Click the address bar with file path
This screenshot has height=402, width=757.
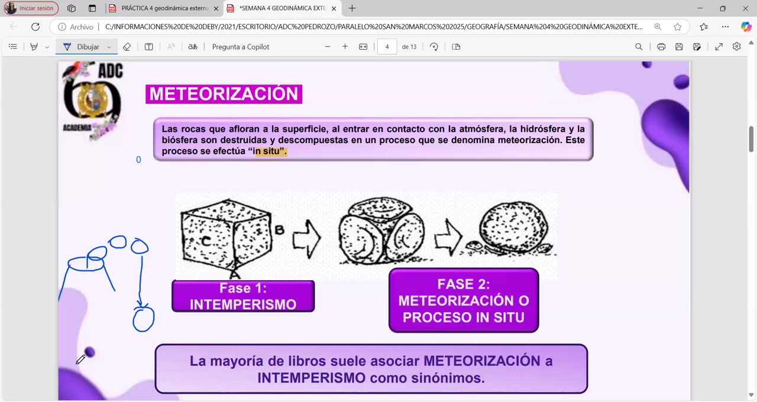pyautogui.click(x=374, y=27)
